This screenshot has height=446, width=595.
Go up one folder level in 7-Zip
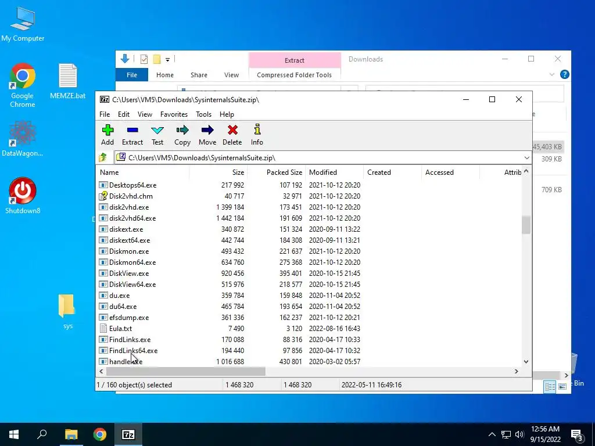pyautogui.click(x=103, y=157)
